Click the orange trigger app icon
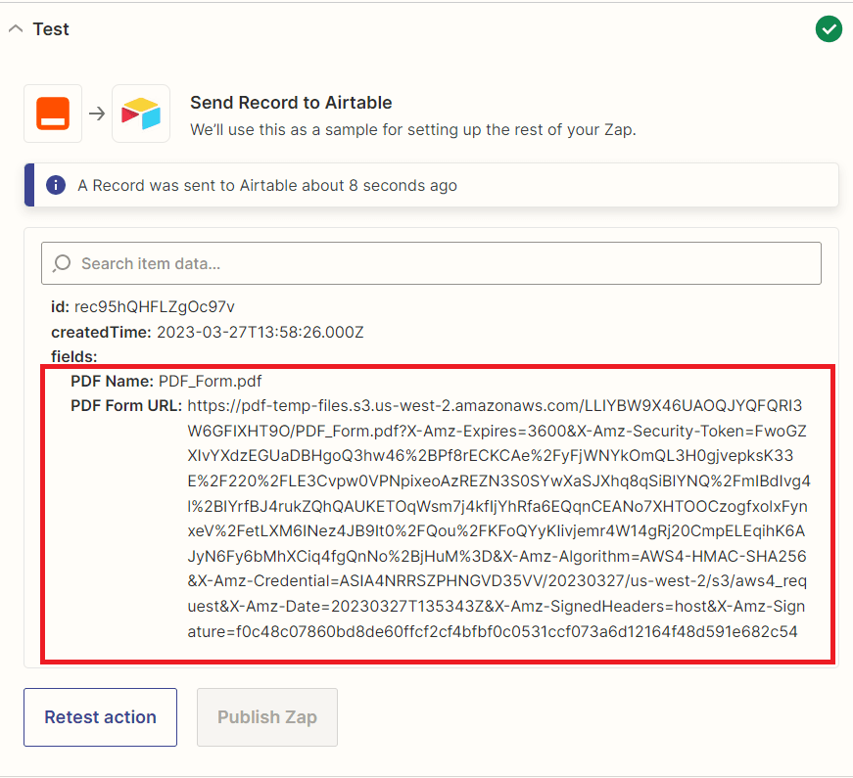 53,114
